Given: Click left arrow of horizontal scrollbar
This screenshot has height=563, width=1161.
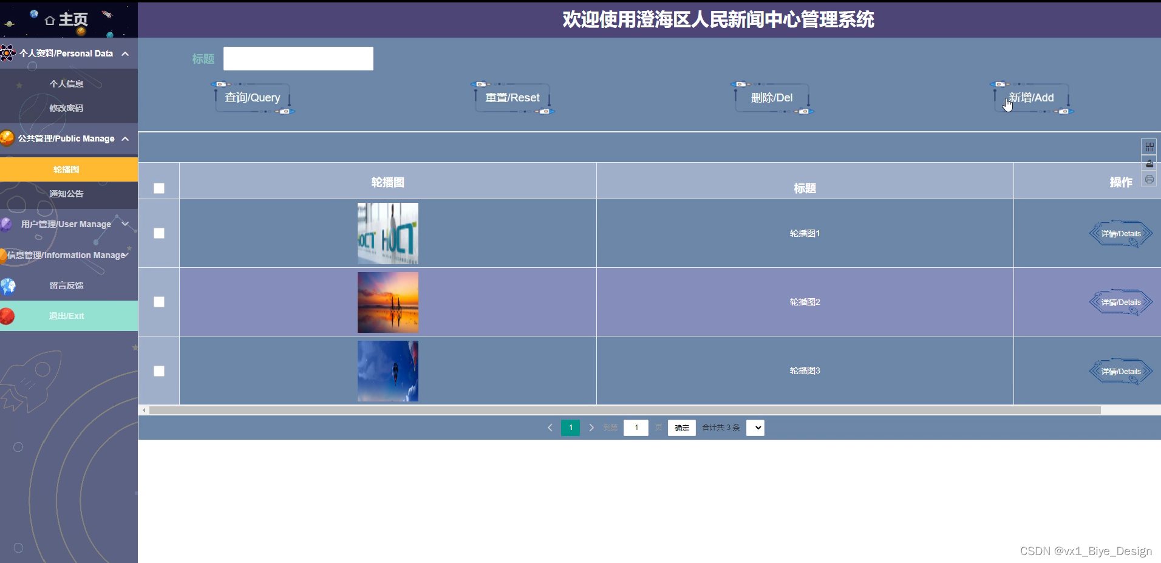Looking at the screenshot, I should (144, 411).
